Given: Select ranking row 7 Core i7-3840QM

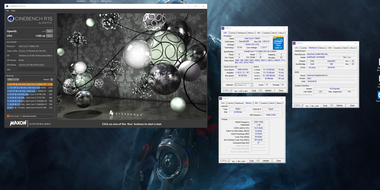Looking at the screenshot, I should [30, 104].
